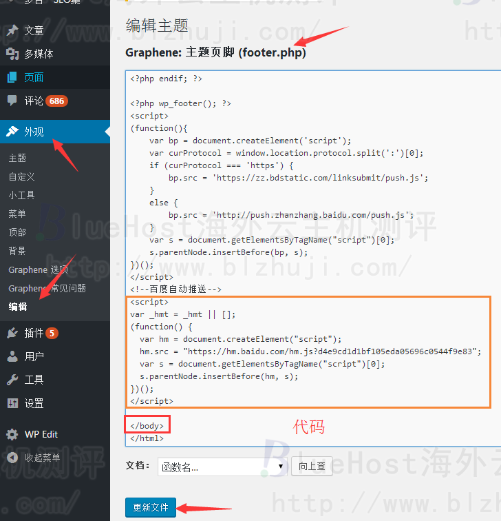This screenshot has width=501, height=521.
Task: Click the 用户 person icon
Action: 12,356
